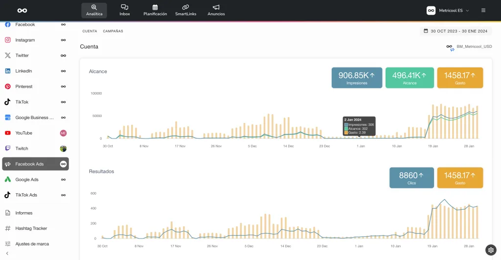Screen dimensions: 501x260
Task: Open the date range picker
Action: coord(455,31)
